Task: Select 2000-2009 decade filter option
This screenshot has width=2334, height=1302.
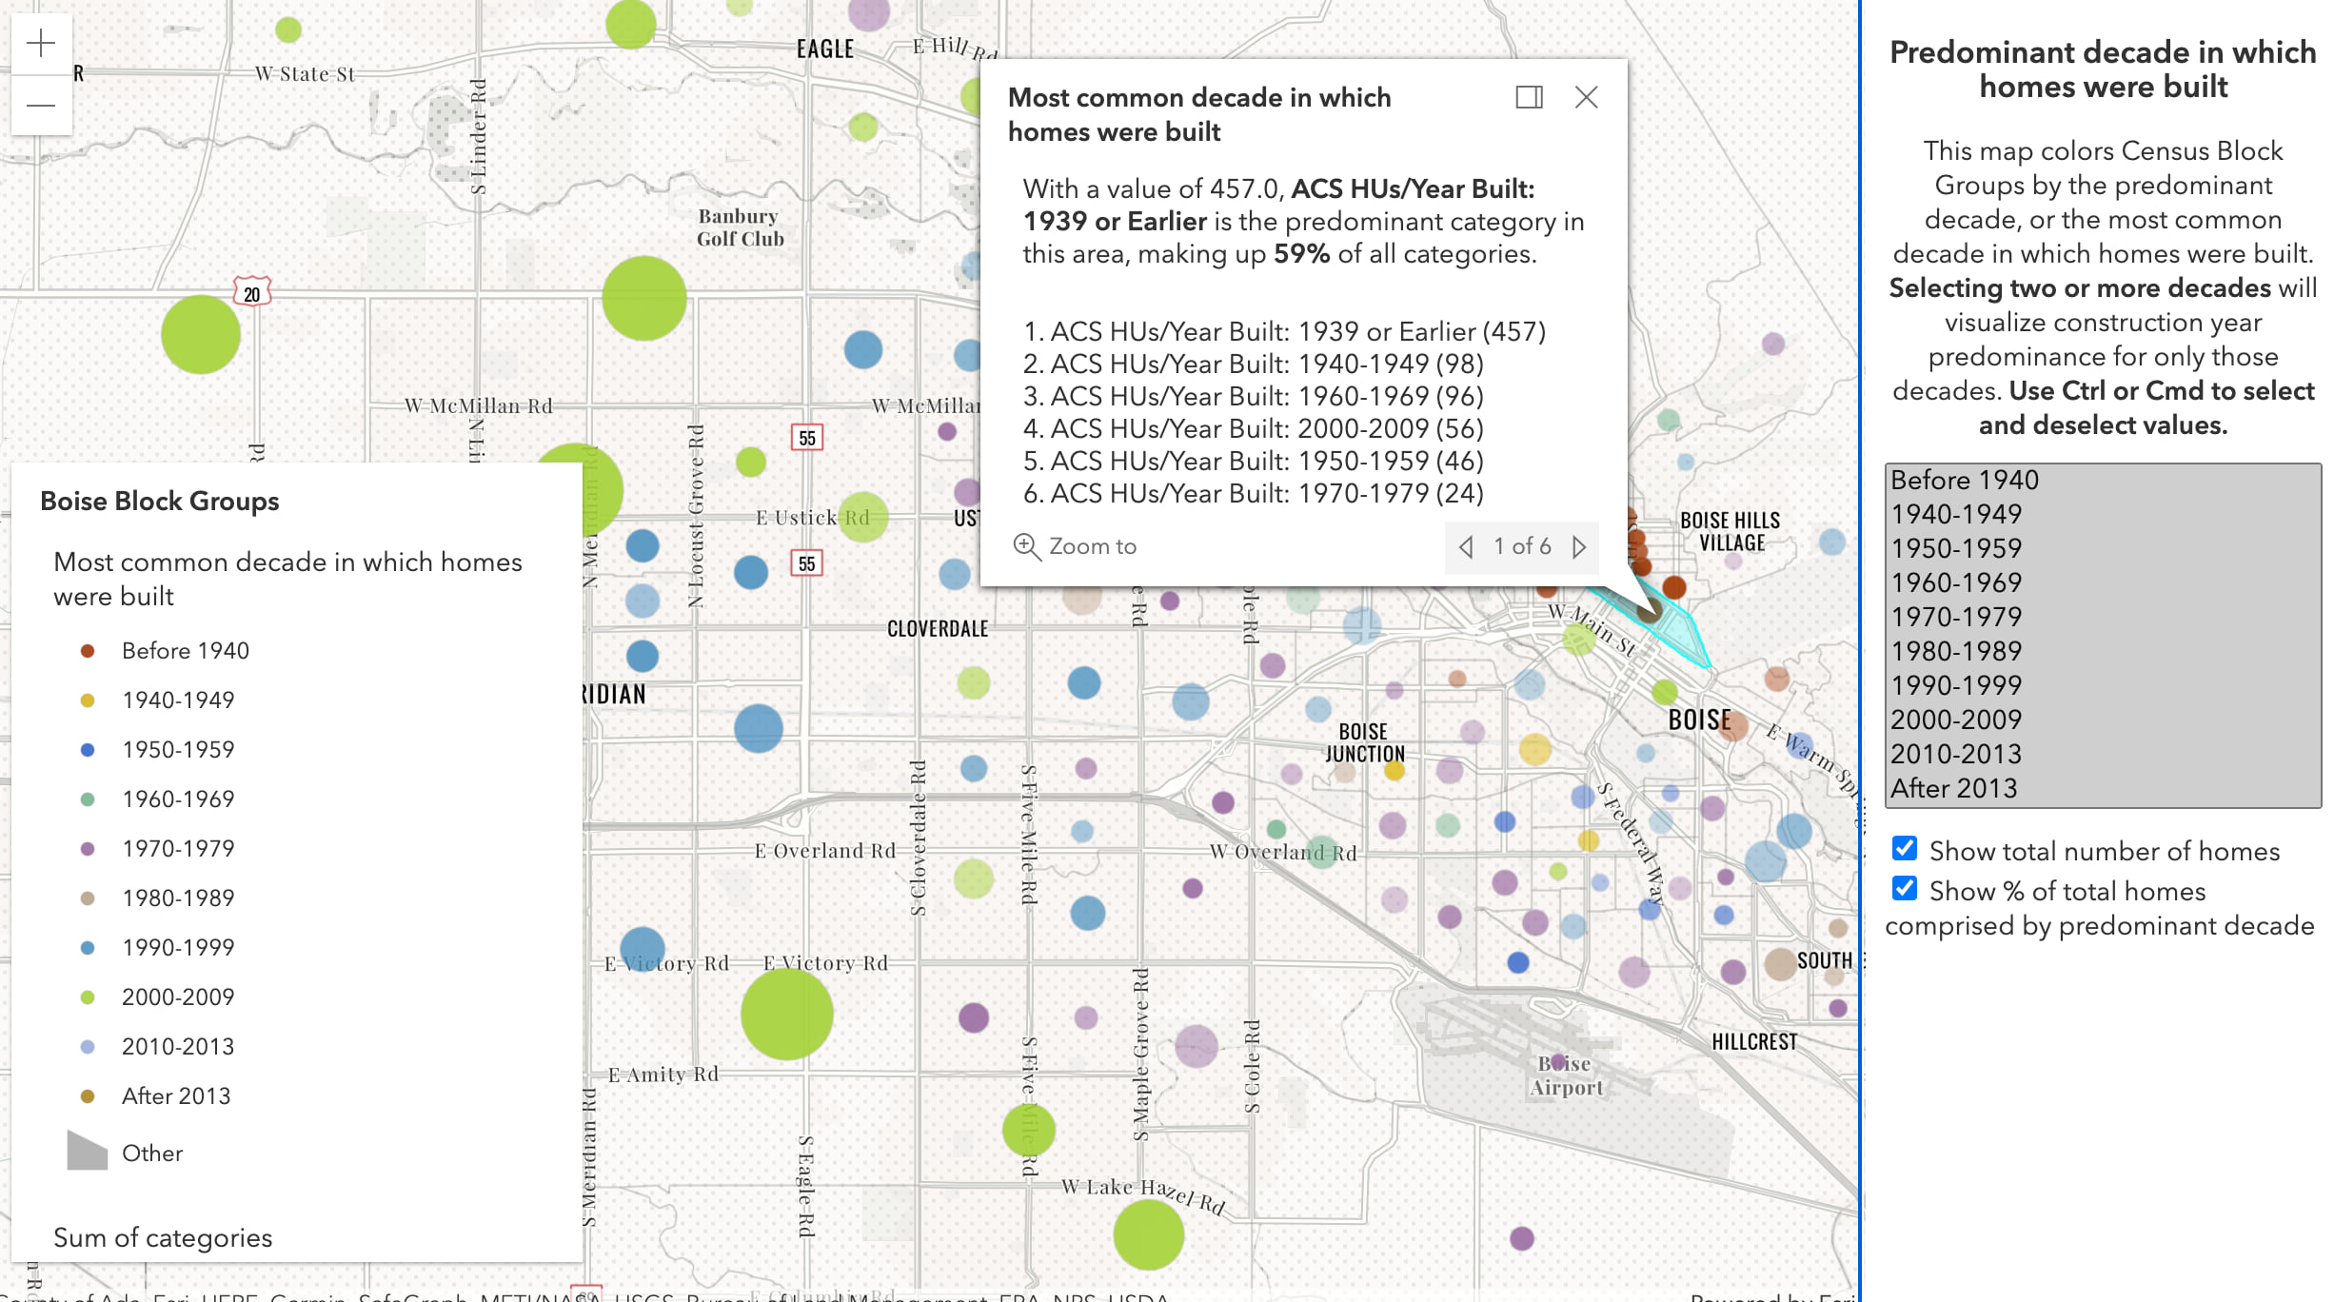Action: 1957,719
